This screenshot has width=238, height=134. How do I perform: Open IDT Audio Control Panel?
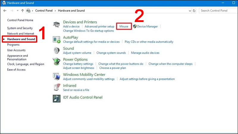pos(83,97)
